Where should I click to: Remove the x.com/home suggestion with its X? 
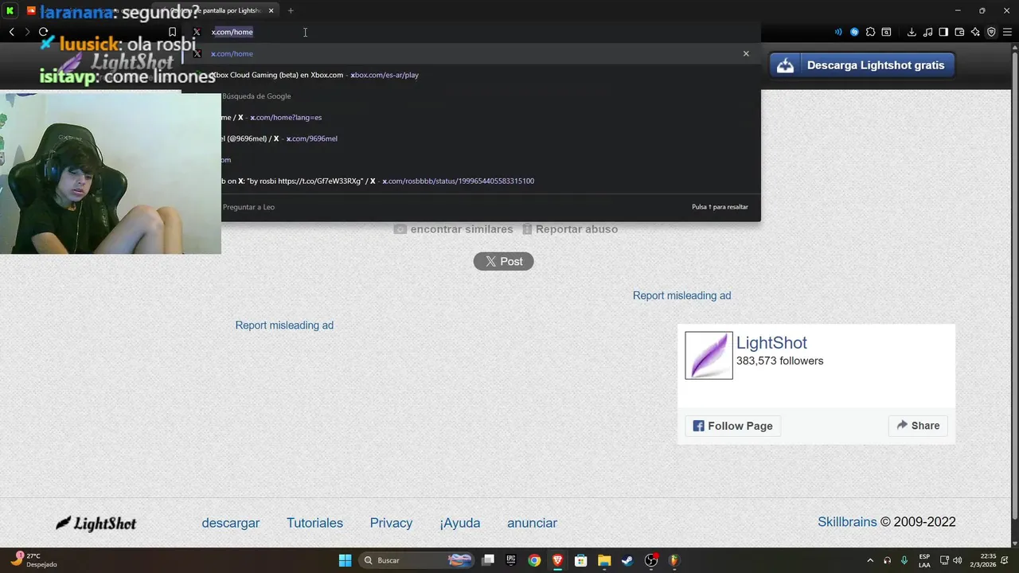746,53
